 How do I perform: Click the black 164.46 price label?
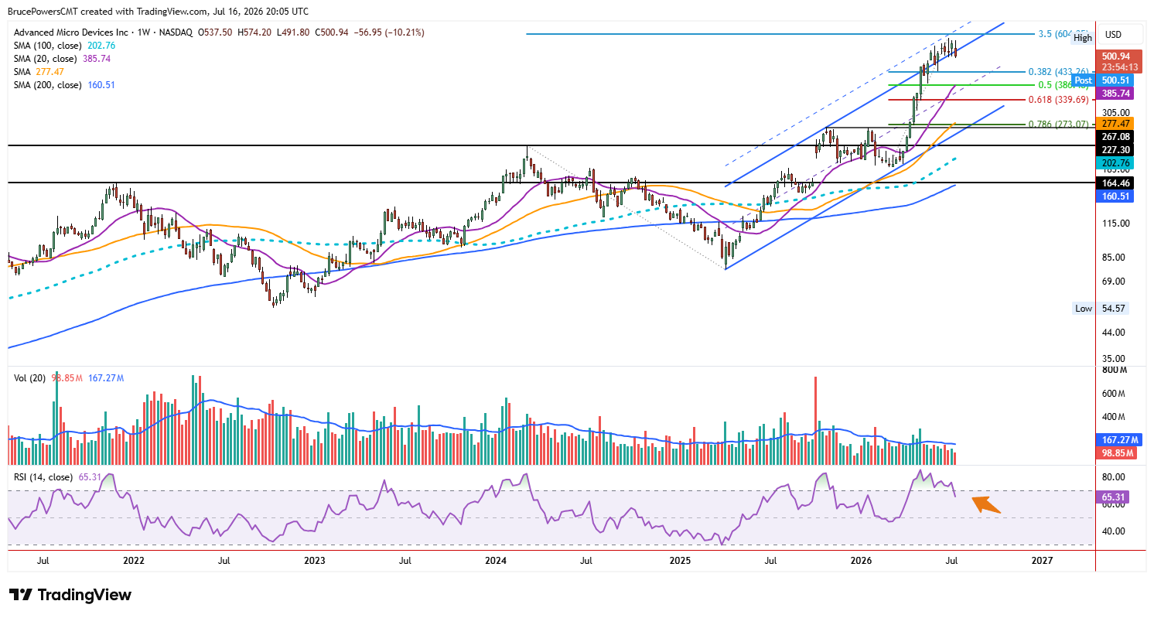click(x=1116, y=183)
